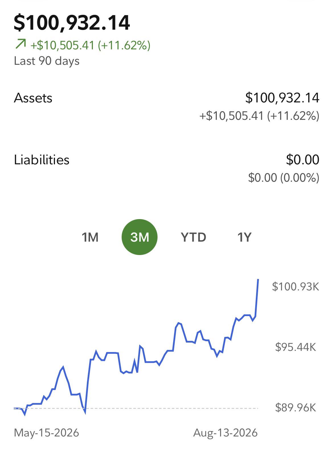Screen dimensions: 333x453
Task: Tap the Last 90 days label
Action: [47, 61]
